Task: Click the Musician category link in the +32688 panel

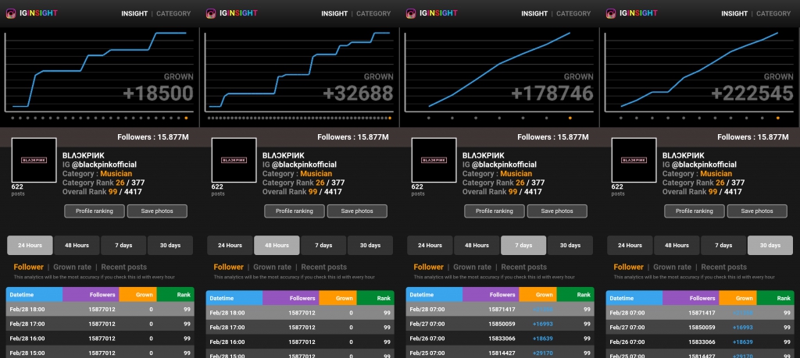Action: tap(316, 174)
